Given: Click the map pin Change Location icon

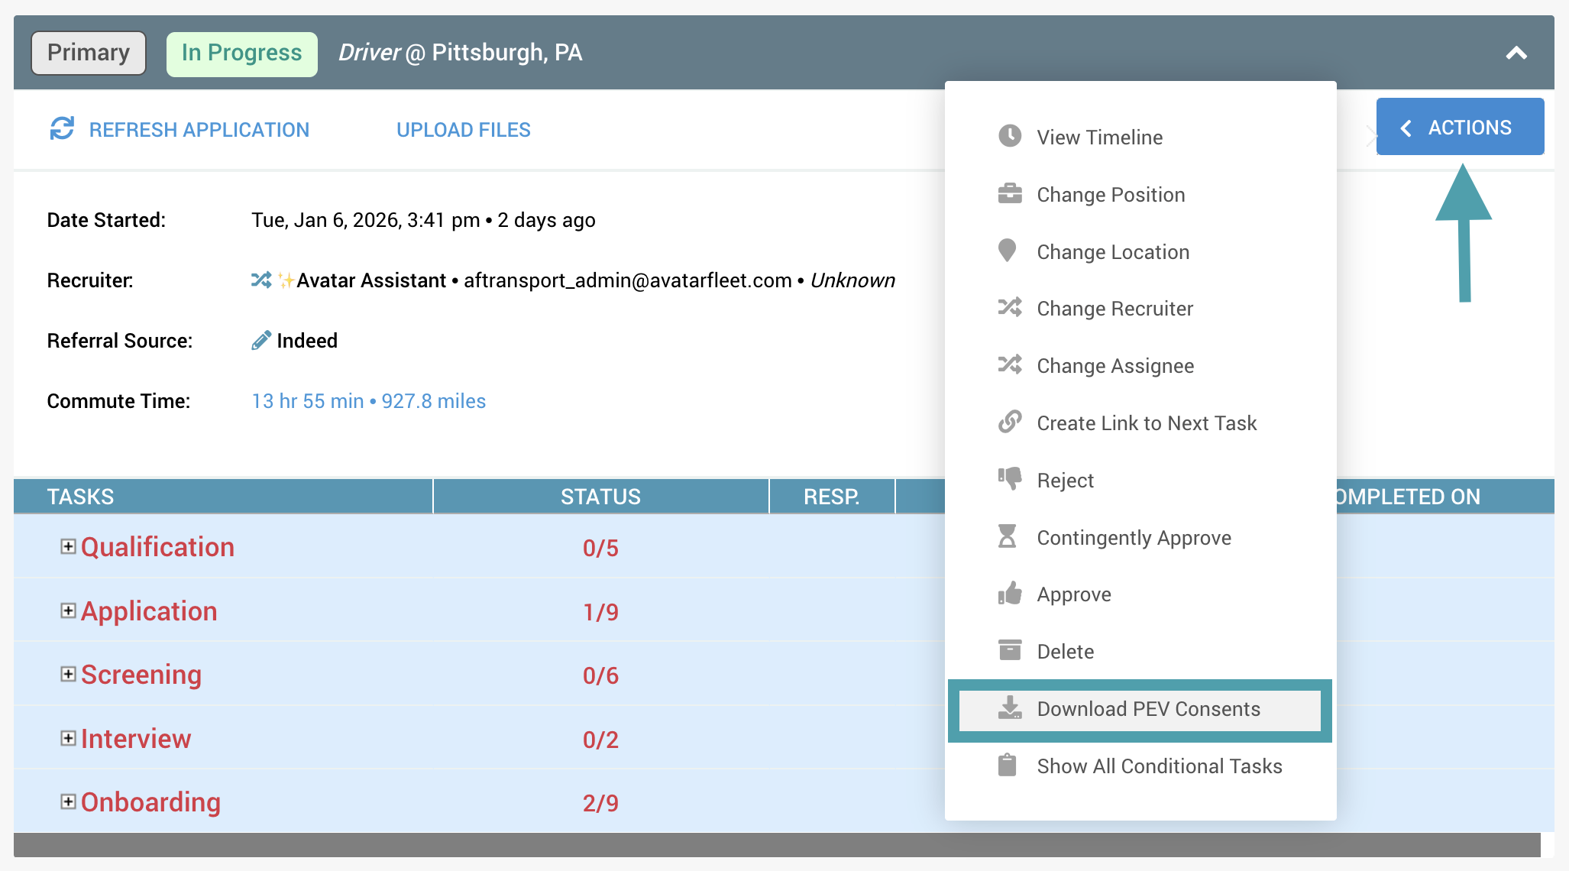Looking at the screenshot, I should (x=1008, y=251).
